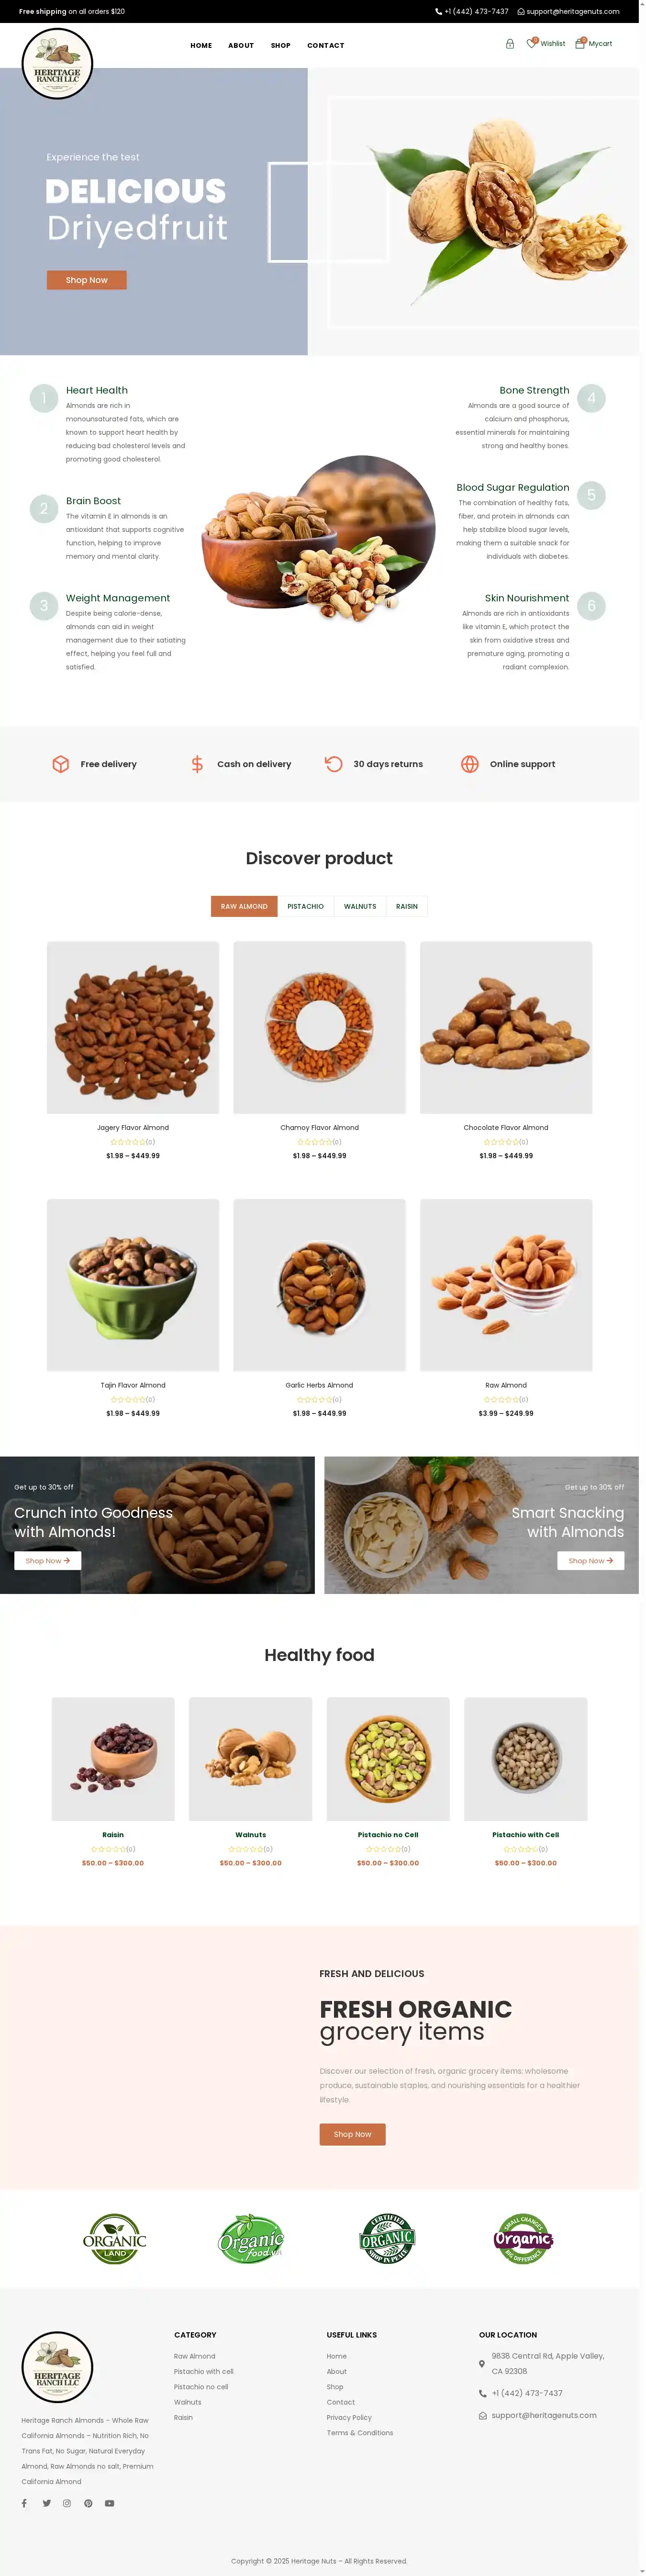Open the Pinterest icon in footer
The width and height of the screenshot is (646, 2576).
pyautogui.click(x=88, y=2503)
